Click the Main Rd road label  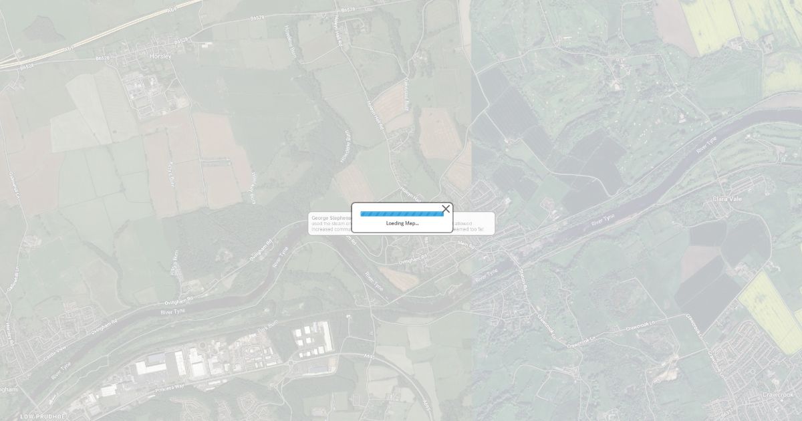[x=466, y=246]
